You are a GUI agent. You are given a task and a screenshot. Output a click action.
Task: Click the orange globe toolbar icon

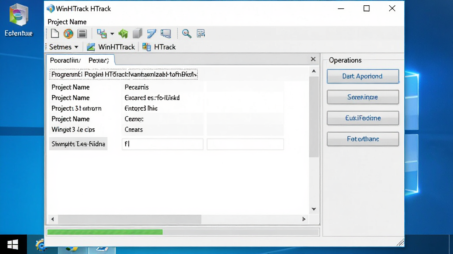(69, 34)
